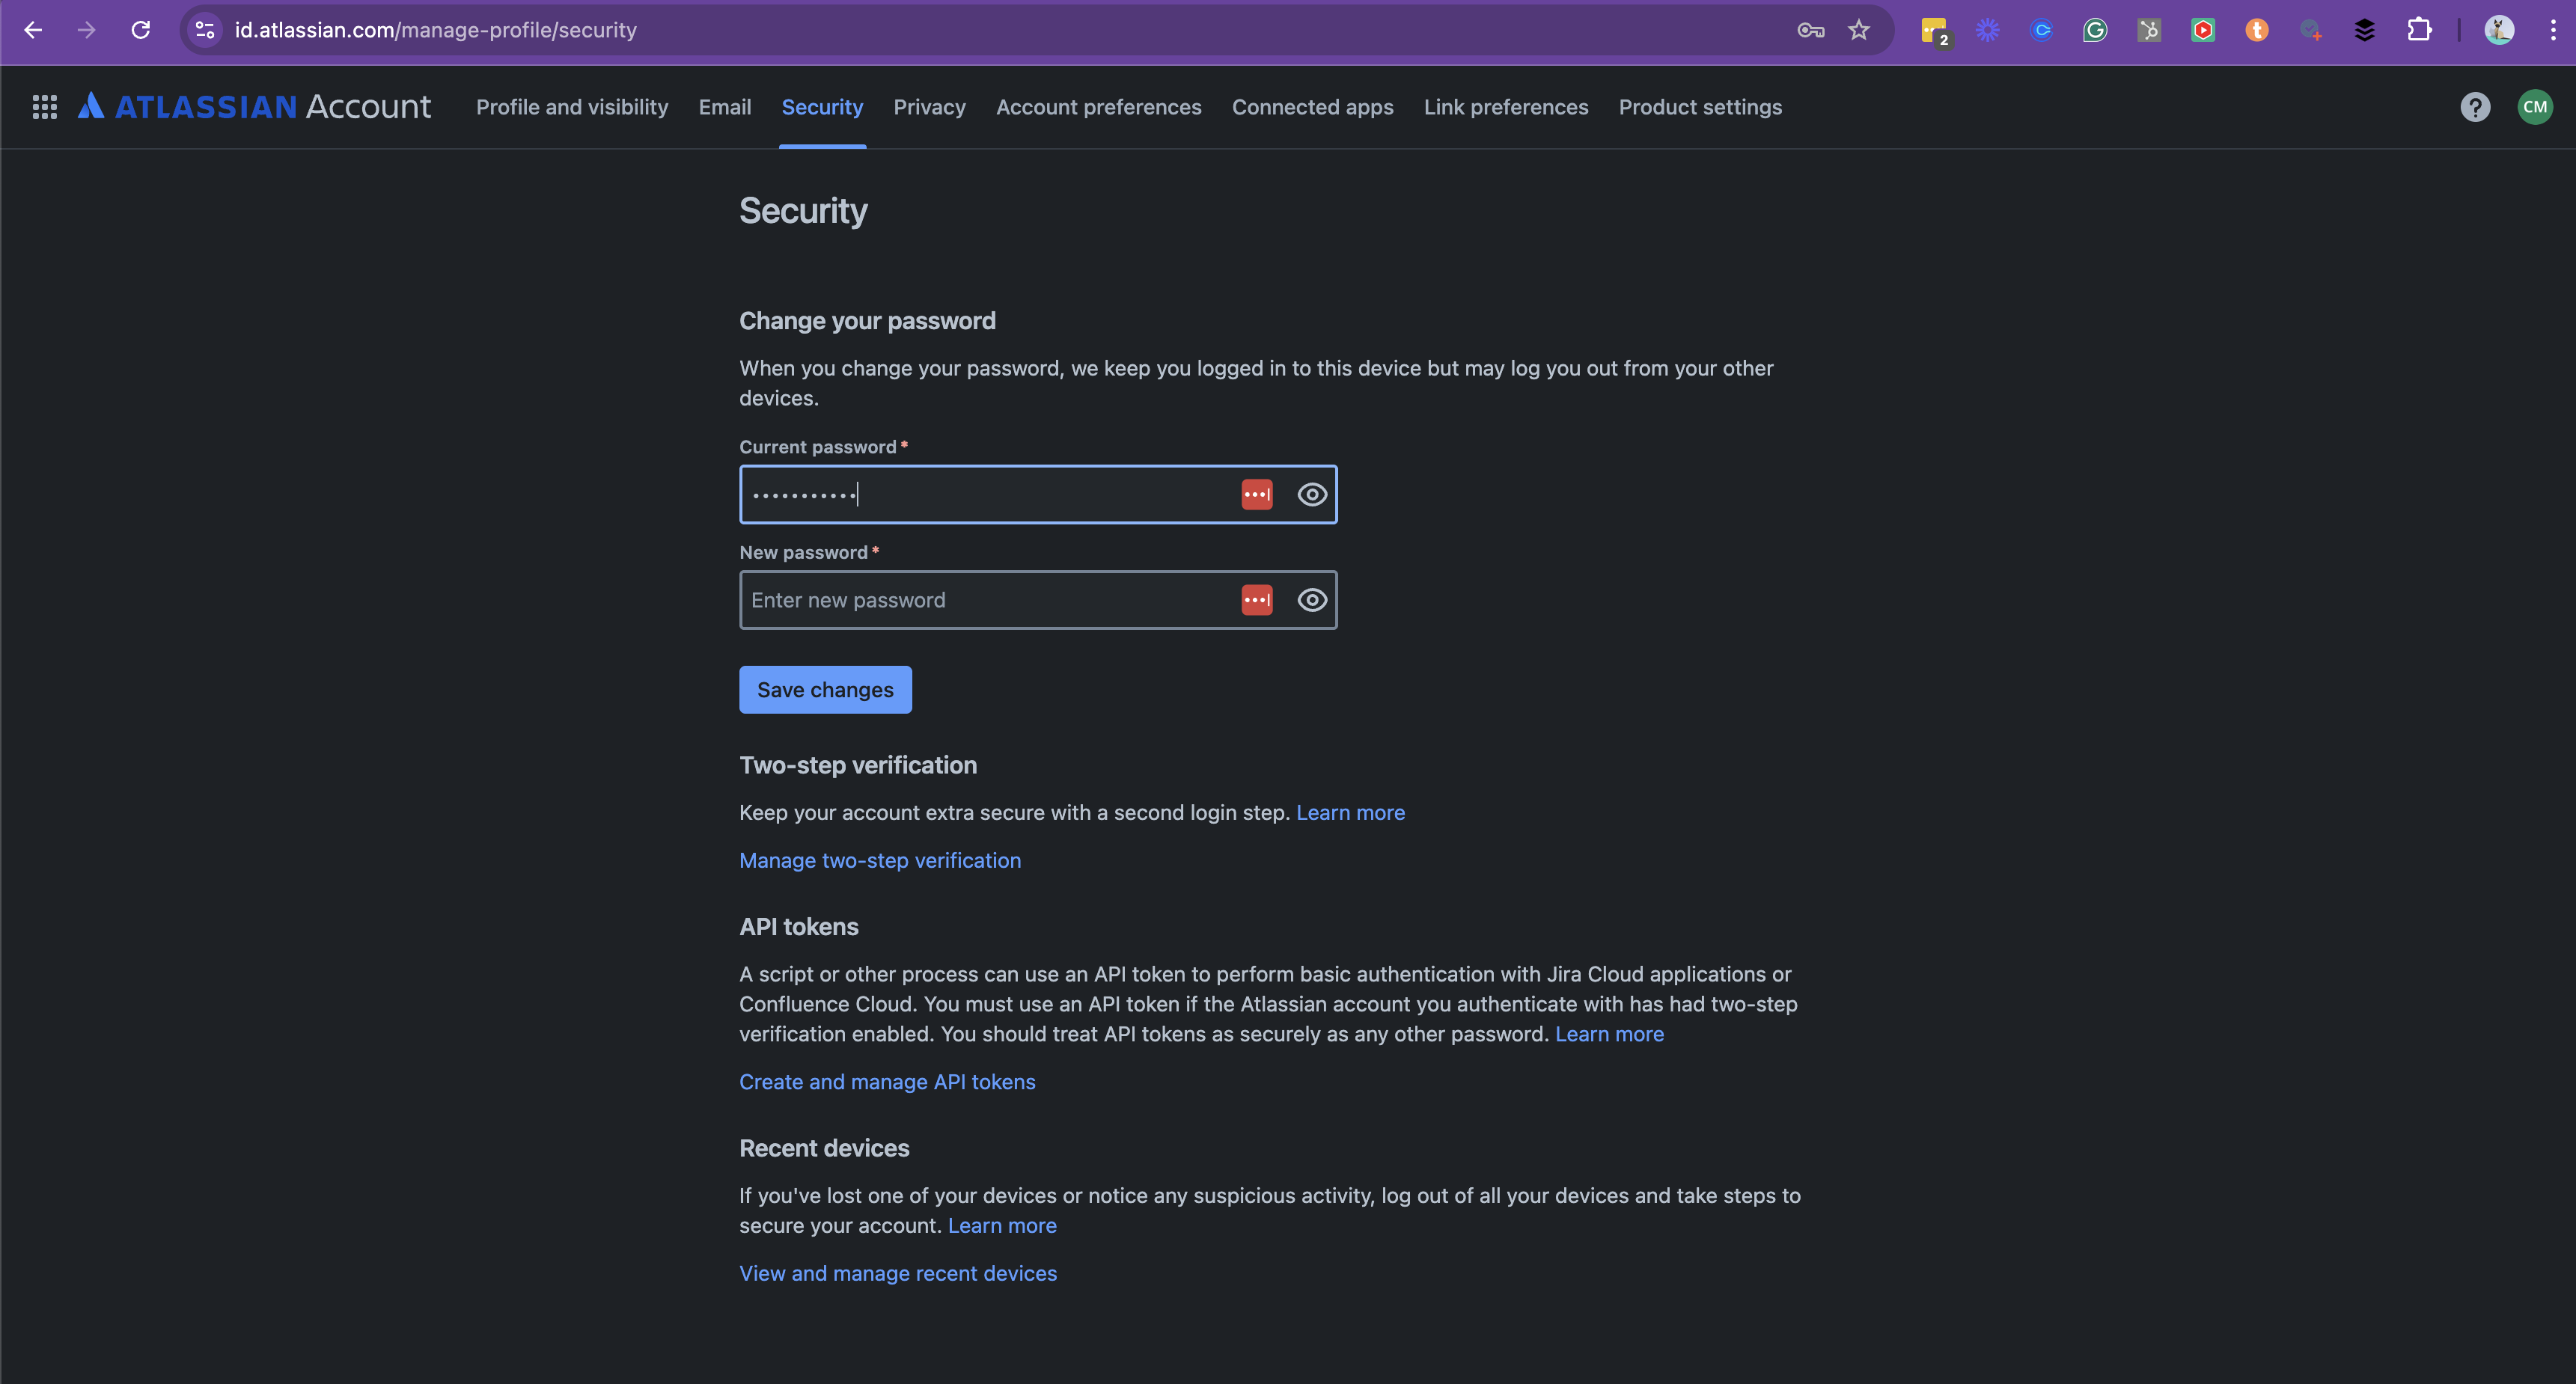
Task: Open the help question mark icon
Action: point(2475,107)
